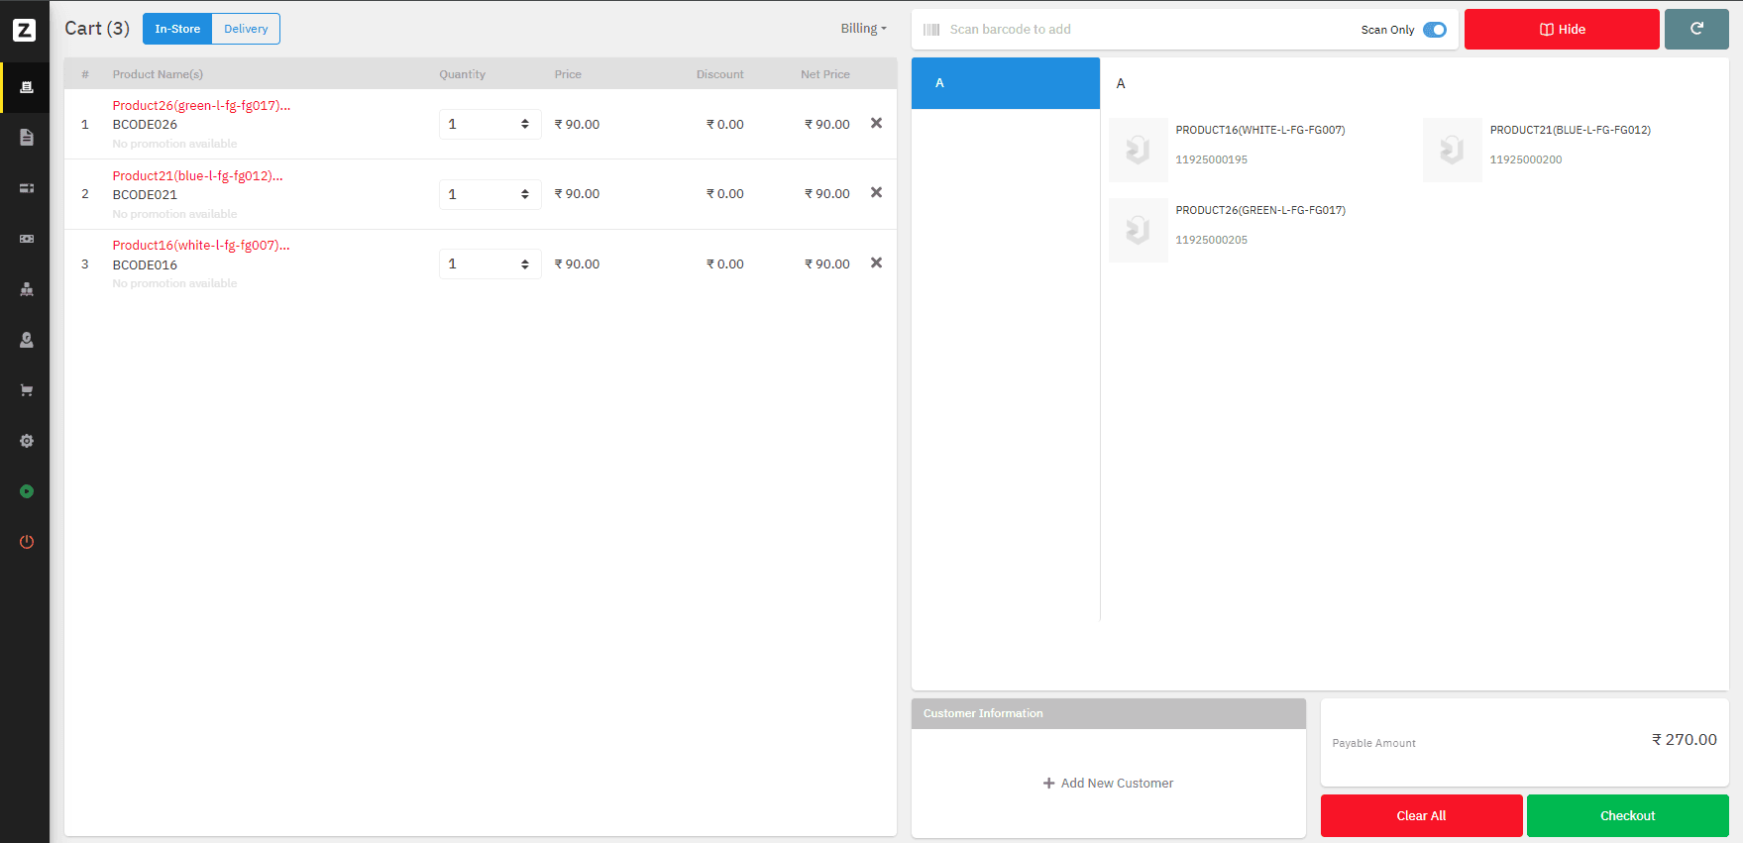The height and width of the screenshot is (843, 1743).
Task: Select the In-Store order mode
Action: click(177, 29)
